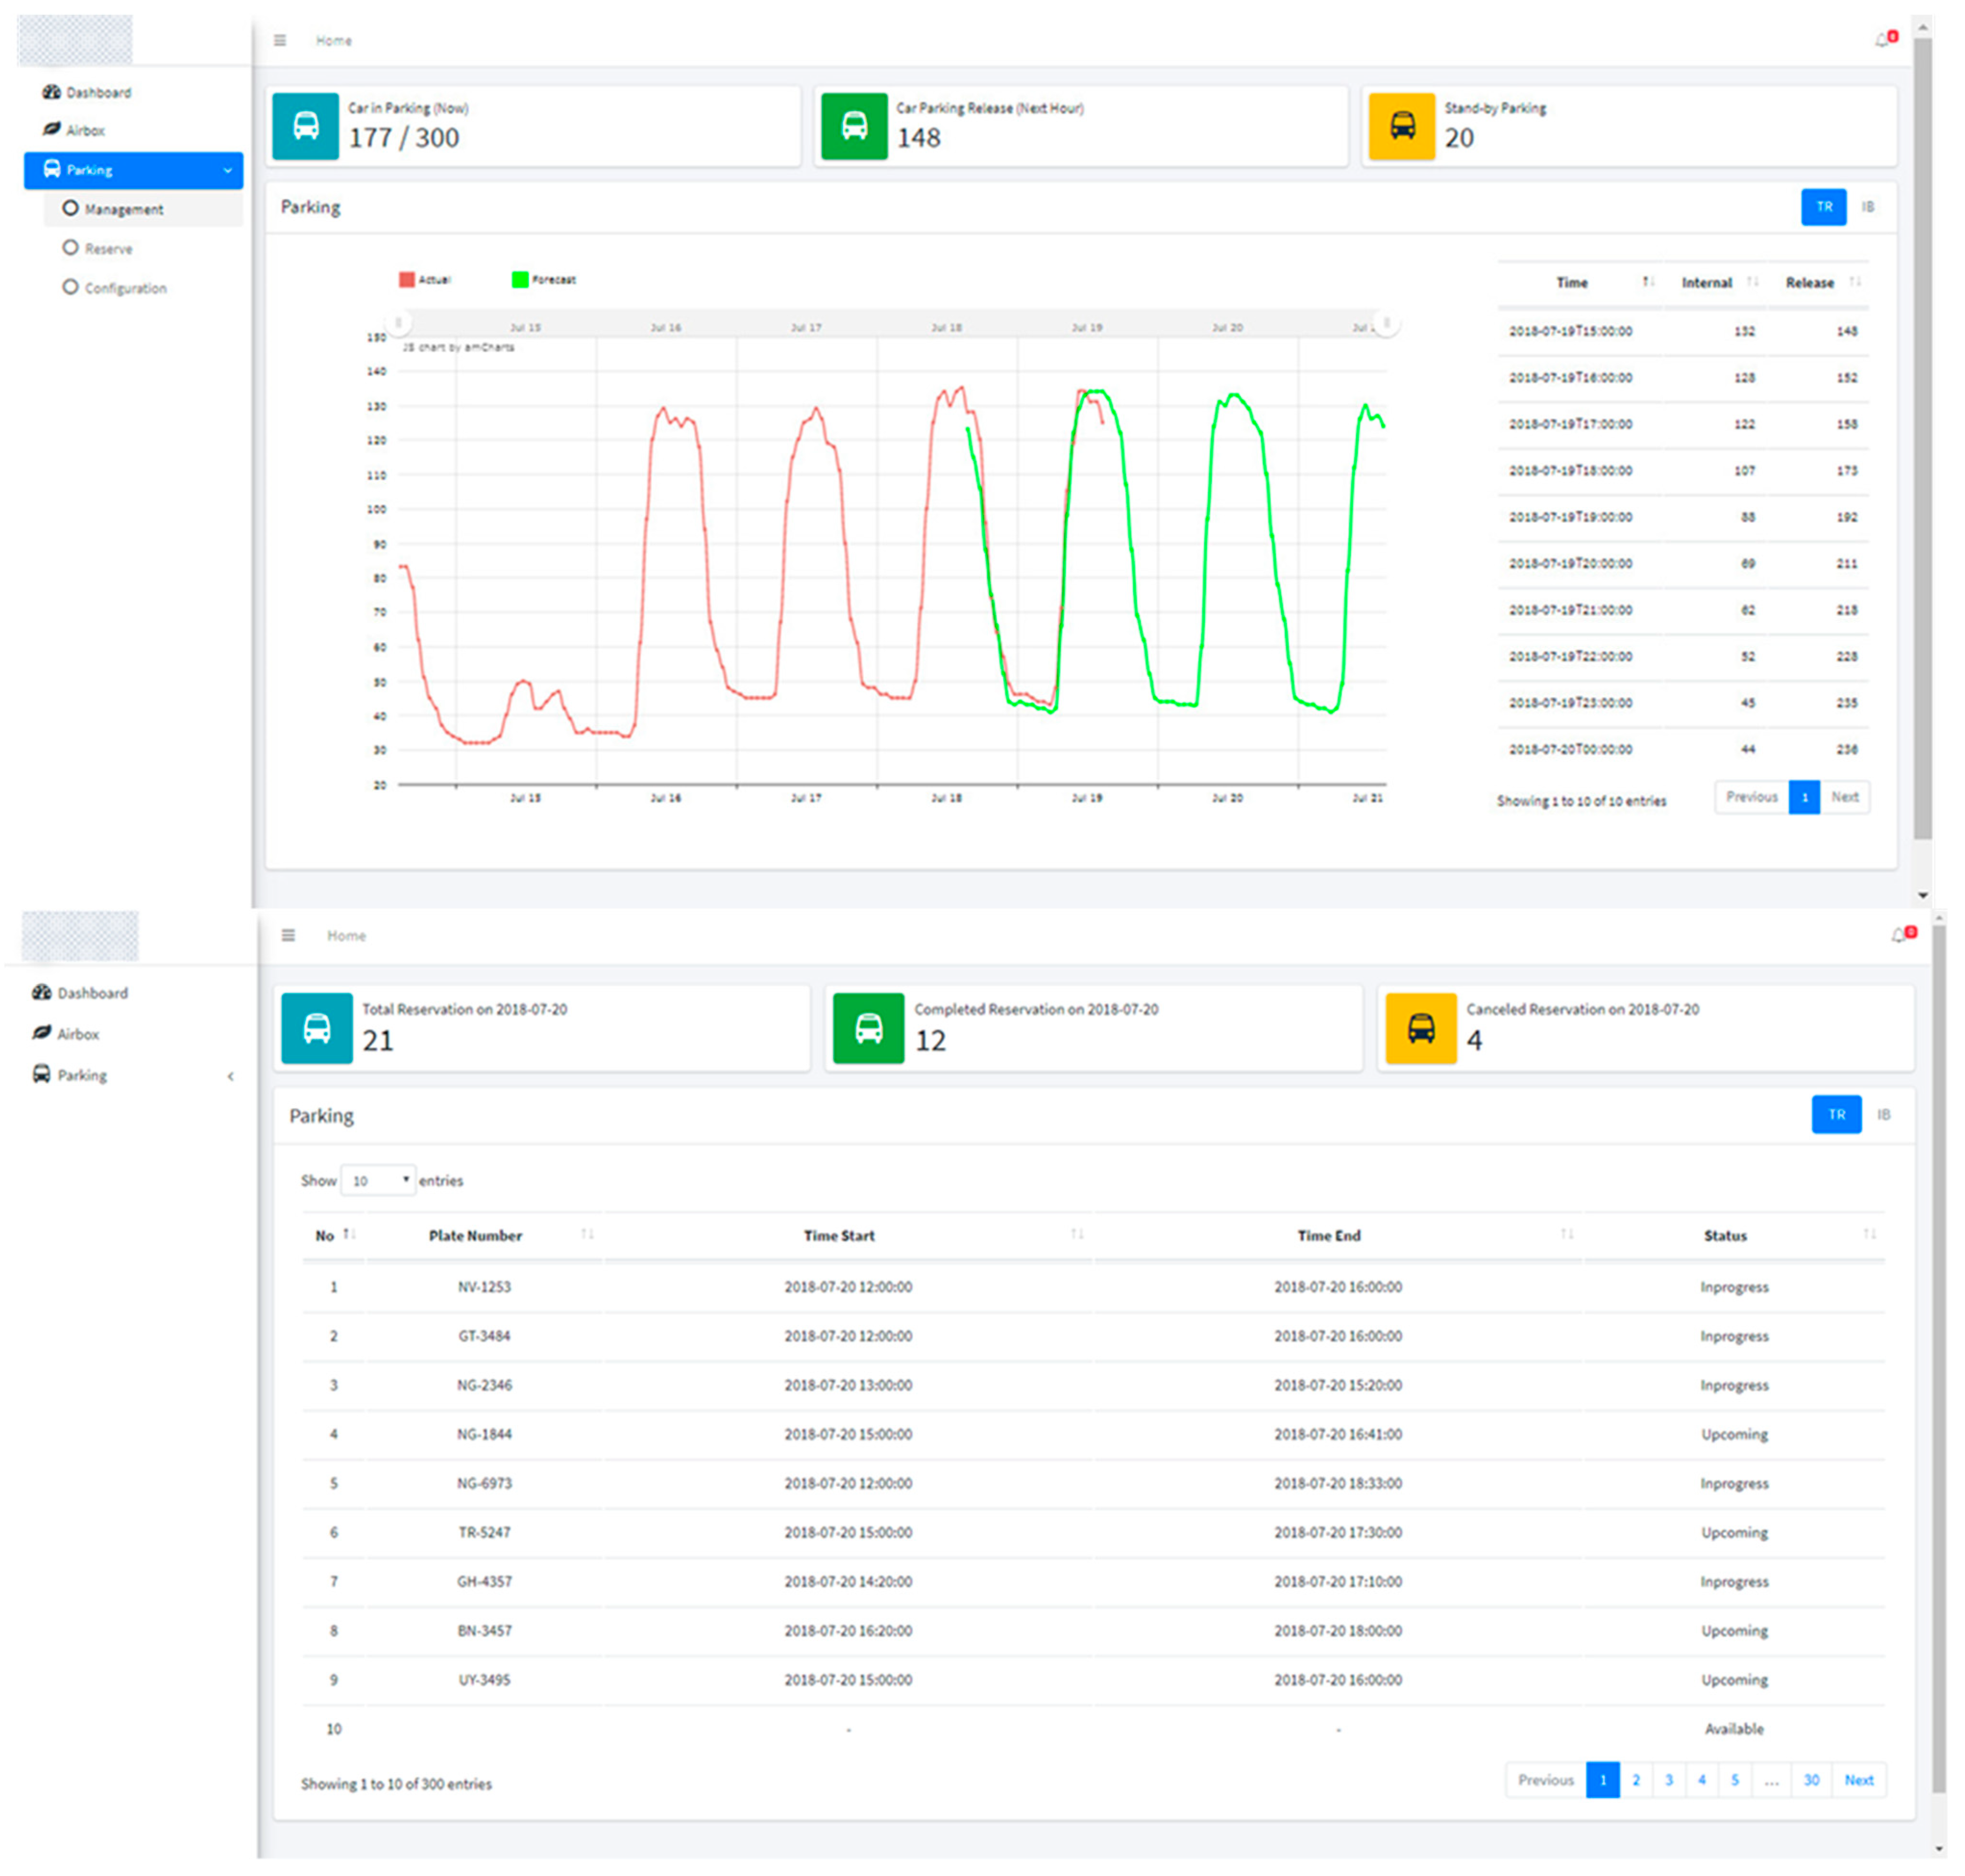The image size is (1965, 1876).
Task: Click Next in reservation table pagination
Action: click(x=1858, y=1780)
